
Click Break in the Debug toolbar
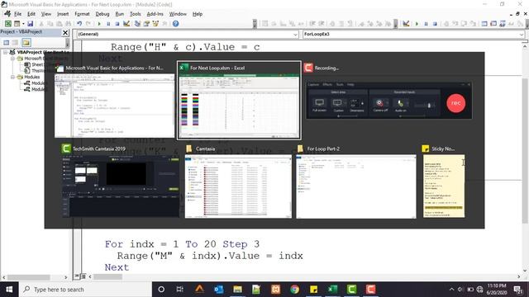coord(427,24)
